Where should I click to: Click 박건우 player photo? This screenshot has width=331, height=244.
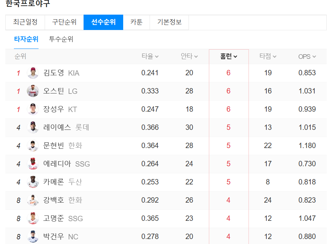point(33,237)
